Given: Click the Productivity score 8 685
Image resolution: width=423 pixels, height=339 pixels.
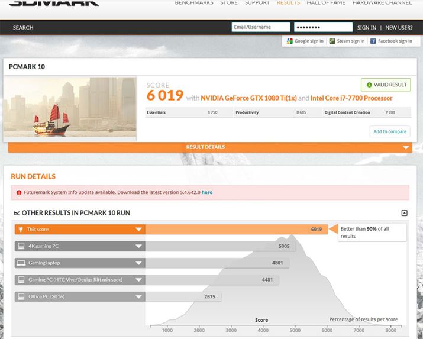Looking at the screenshot, I should coord(301,112).
